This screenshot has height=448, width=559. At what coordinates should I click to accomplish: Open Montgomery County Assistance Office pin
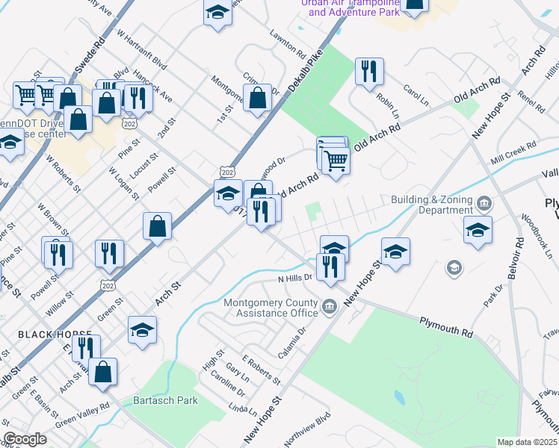pyautogui.click(x=330, y=307)
